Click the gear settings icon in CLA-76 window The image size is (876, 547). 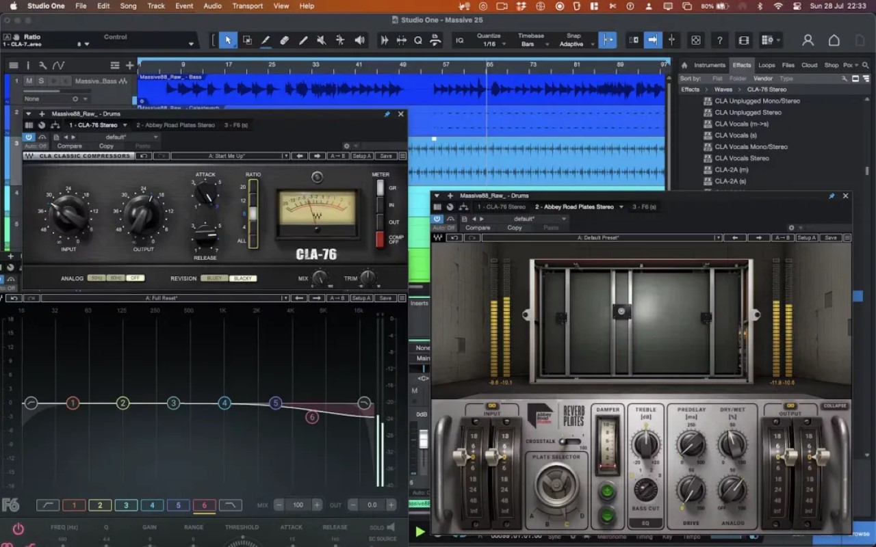pos(346,146)
